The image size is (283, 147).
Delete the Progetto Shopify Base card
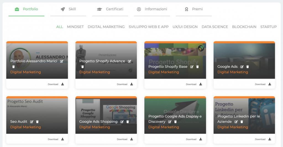coord(197,67)
